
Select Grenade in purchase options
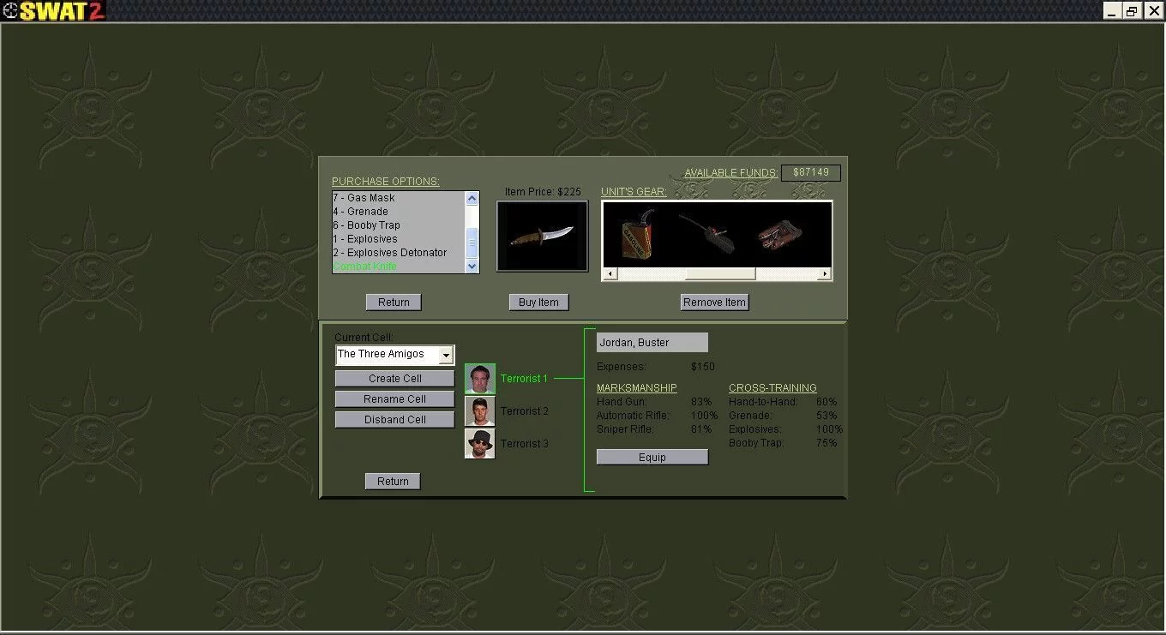pyautogui.click(x=399, y=212)
